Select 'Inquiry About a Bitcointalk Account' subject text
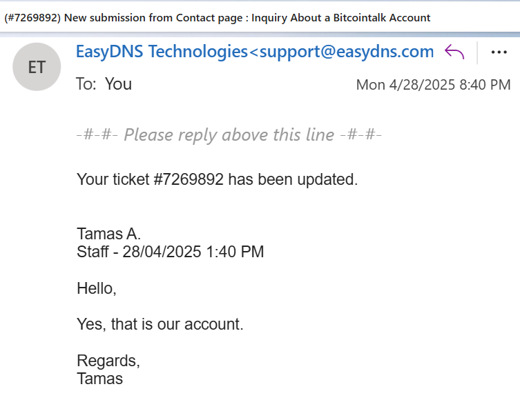520x400 pixels. point(341,17)
